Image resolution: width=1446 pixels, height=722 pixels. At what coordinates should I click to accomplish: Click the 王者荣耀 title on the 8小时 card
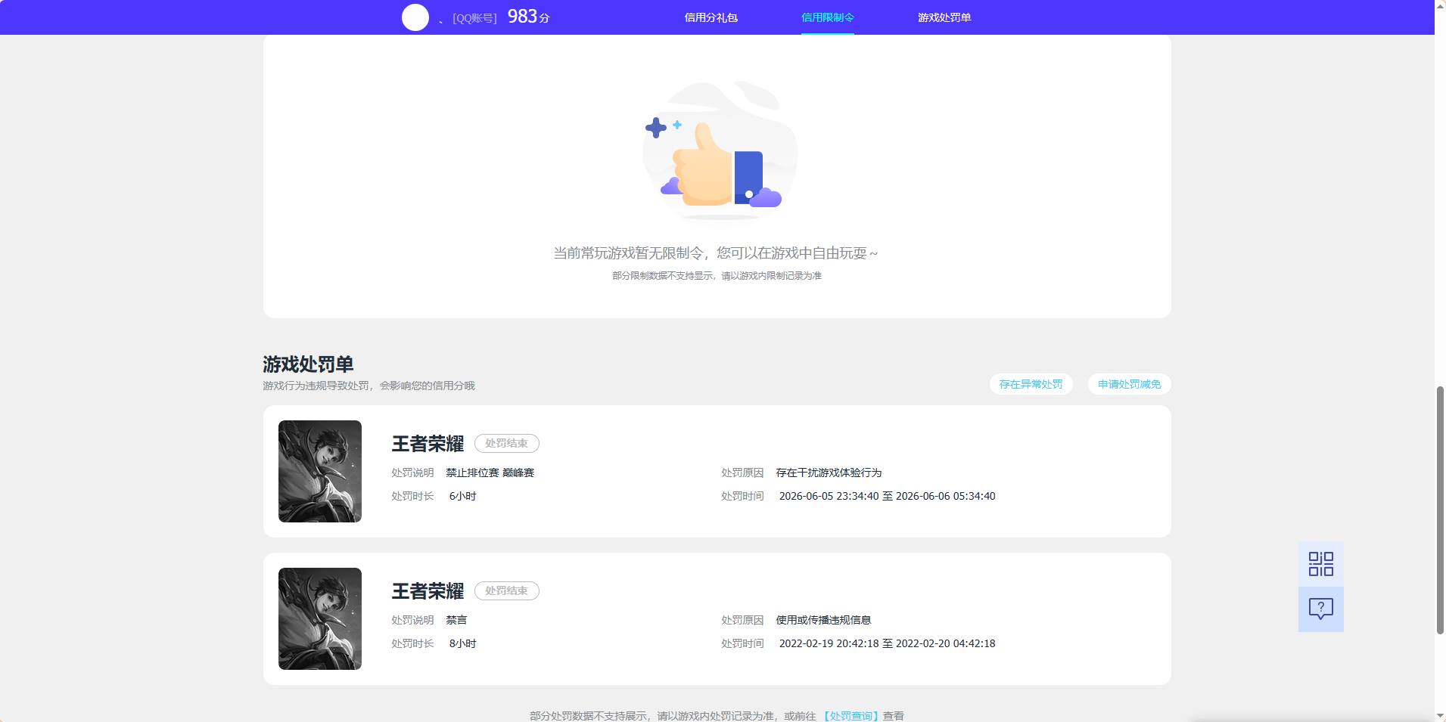[x=428, y=591]
